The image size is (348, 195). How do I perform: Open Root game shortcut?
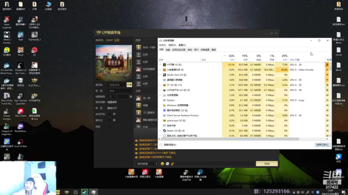pyautogui.click(x=20, y=51)
